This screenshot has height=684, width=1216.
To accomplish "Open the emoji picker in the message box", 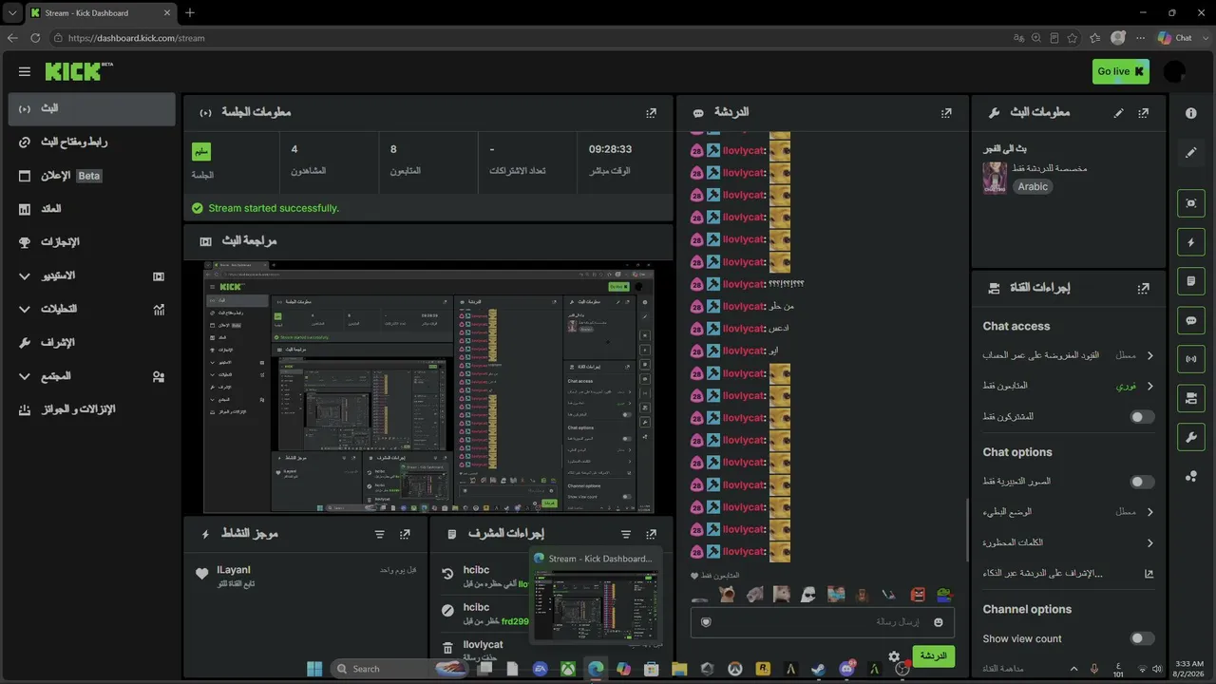I will pyautogui.click(x=939, y=622).
